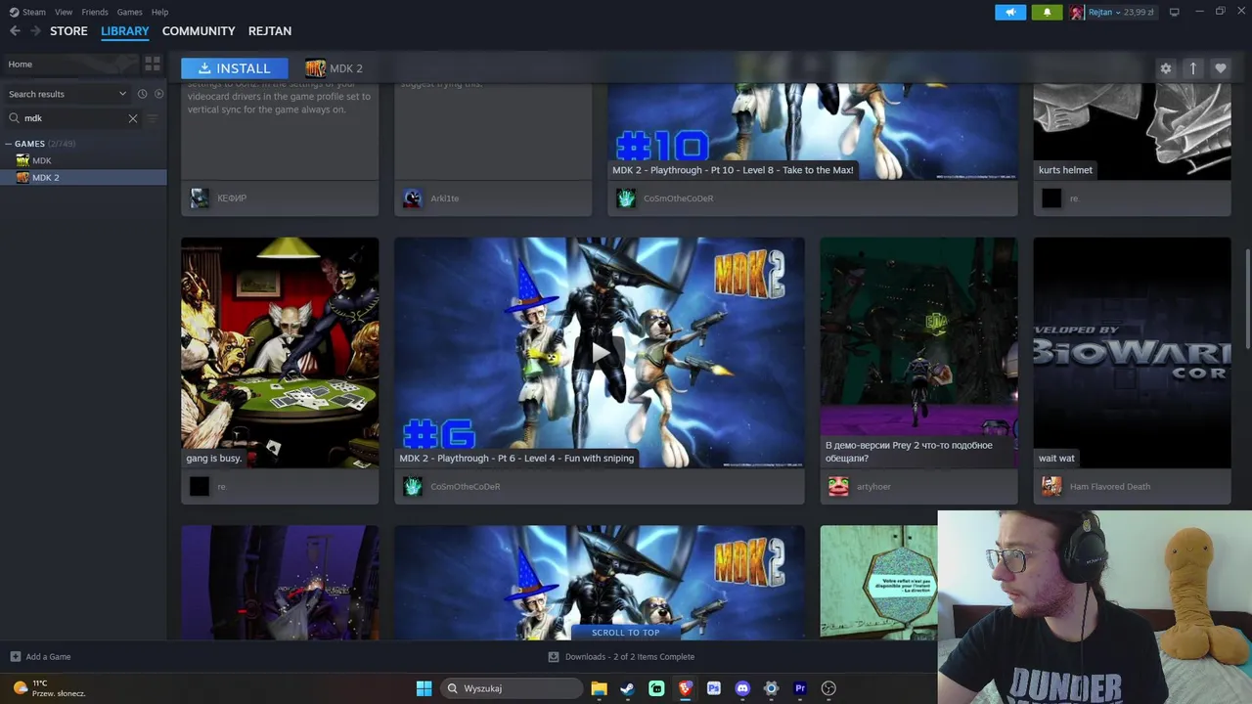Image resolution: width=1252 pixels, height=704 pixels.
Task: Open Steam from the taskbar
Action: click(x=627, y=688)
